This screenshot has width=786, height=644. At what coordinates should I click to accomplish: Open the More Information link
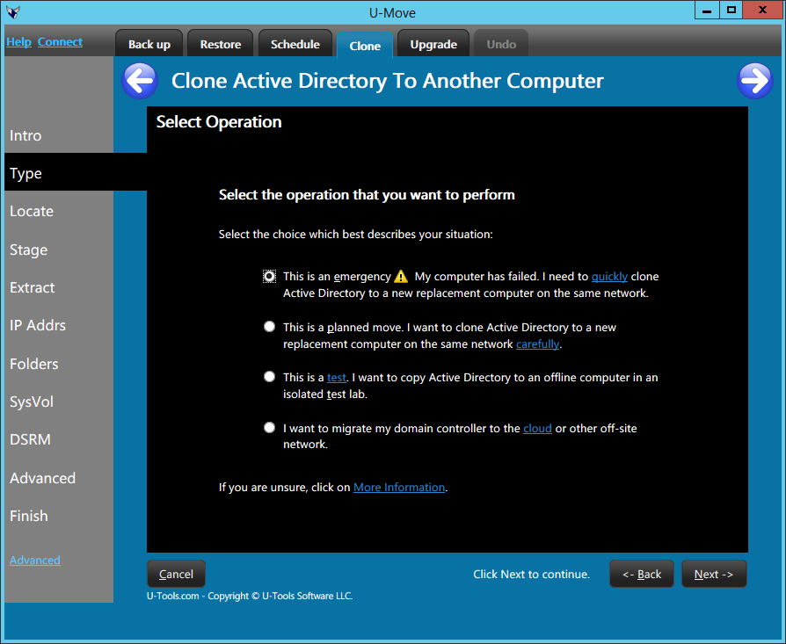[399, 487]
